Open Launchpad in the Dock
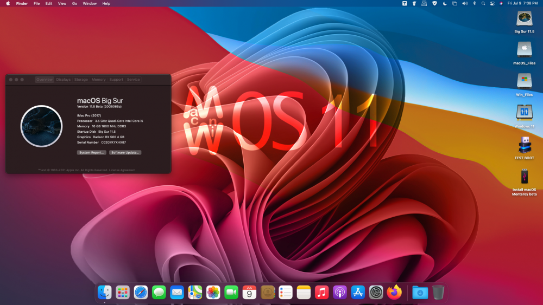 tap(123, 293)
